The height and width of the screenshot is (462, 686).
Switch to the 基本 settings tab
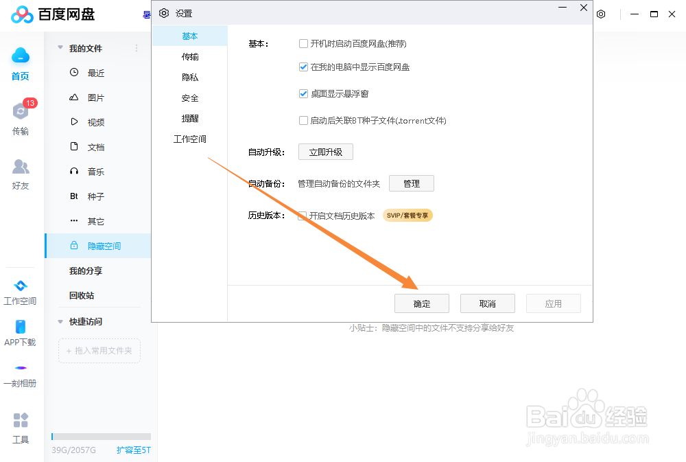(190, 36)
